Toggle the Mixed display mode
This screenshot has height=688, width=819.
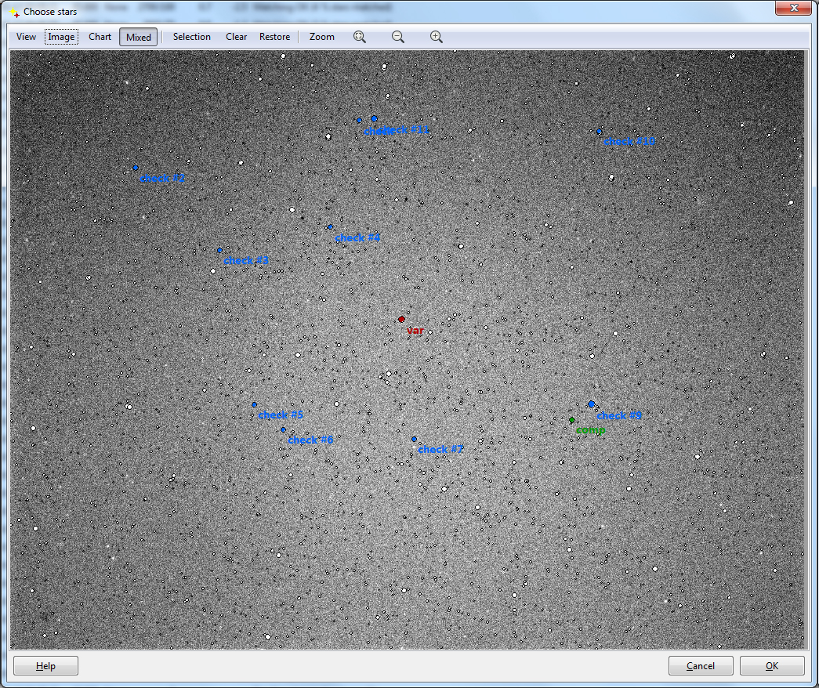click(139, 37)
